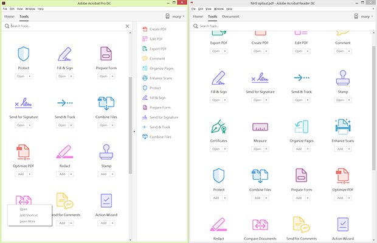This screenshot has width=377, height=243.
Task: Click the mobile link icon beside mary in Reader
Action: click(356, 16)
